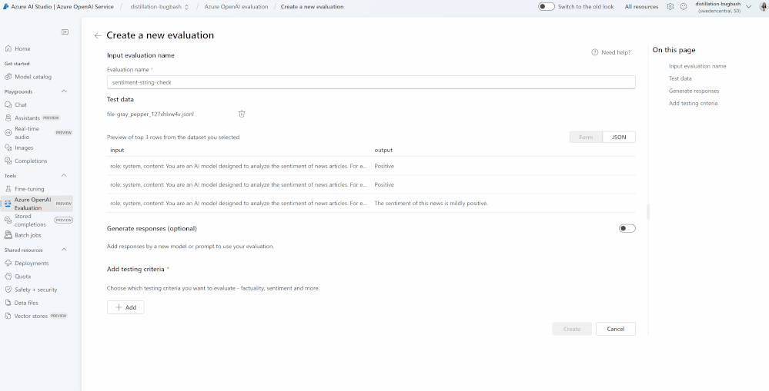Collapse the sidebar panel icon
The height and width of the screenshot is (391, 769).
65,31
